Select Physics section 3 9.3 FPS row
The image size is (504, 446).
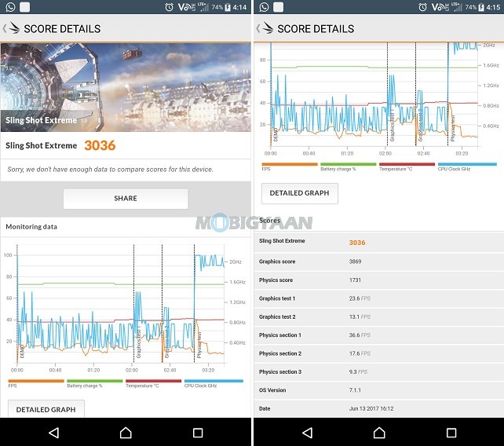click(x=379, y=371)
